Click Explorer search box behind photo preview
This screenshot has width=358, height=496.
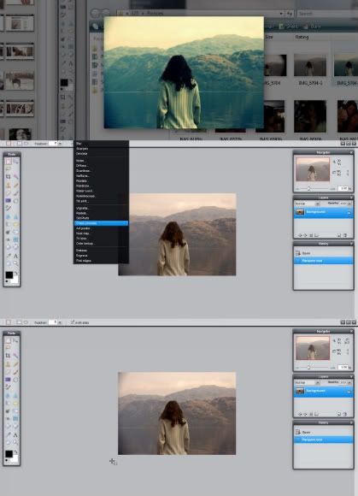[x=327, y=14]
